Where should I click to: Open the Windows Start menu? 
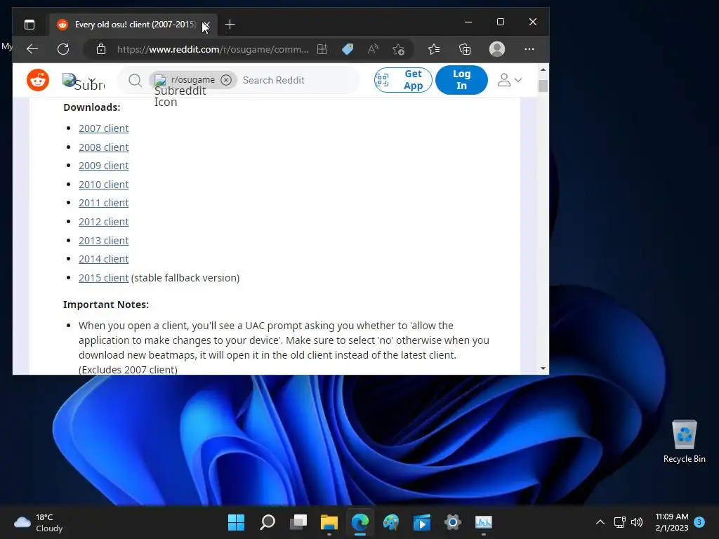coord(237,522)
